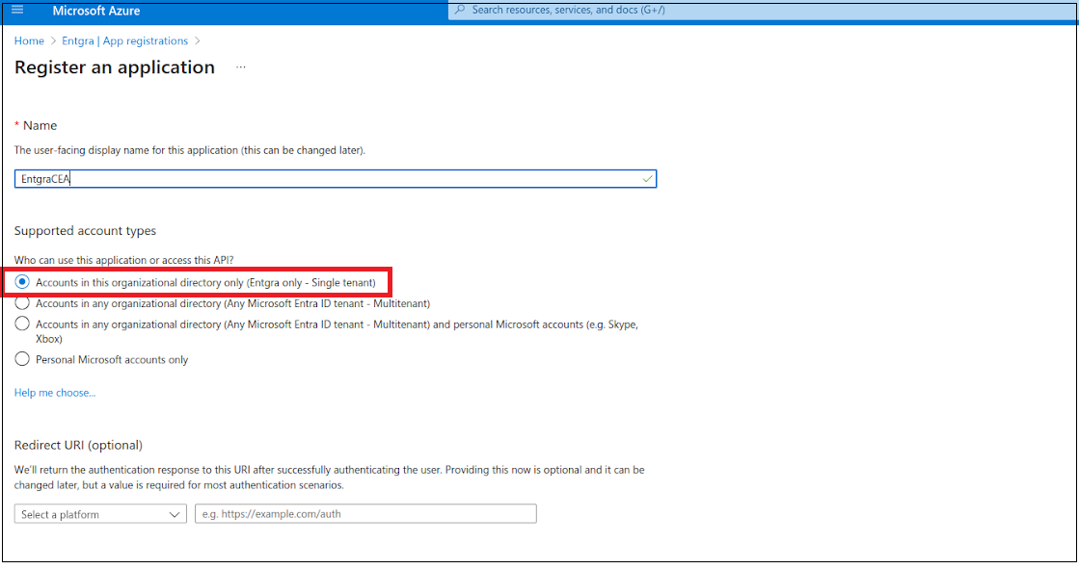The image size is (1079, 569).
Task: Click the user-facing display name description text
Action: [190, 150]
